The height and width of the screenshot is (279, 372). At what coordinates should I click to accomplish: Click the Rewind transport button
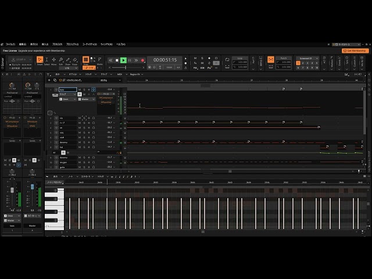point(110,60)
